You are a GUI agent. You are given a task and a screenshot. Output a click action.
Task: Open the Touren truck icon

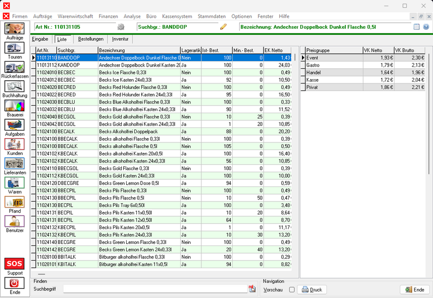pyautogui.click(x=15, y=48)
